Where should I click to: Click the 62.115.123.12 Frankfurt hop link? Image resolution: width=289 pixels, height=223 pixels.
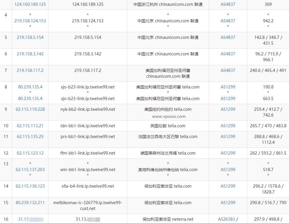(x=30, y=153)
